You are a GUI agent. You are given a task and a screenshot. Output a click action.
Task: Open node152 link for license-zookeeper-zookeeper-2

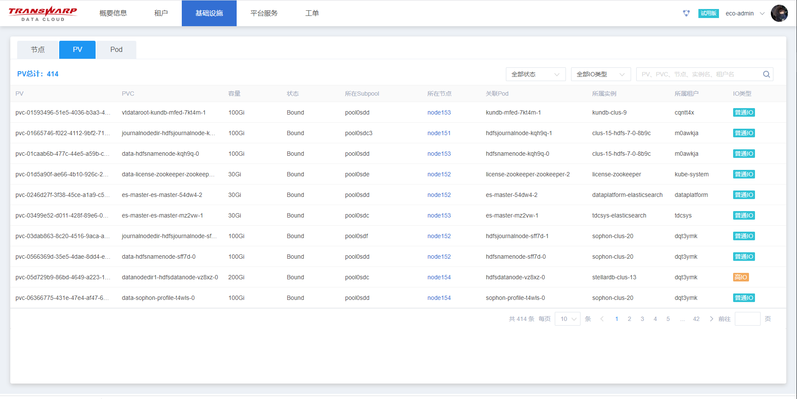pos(439,174)
